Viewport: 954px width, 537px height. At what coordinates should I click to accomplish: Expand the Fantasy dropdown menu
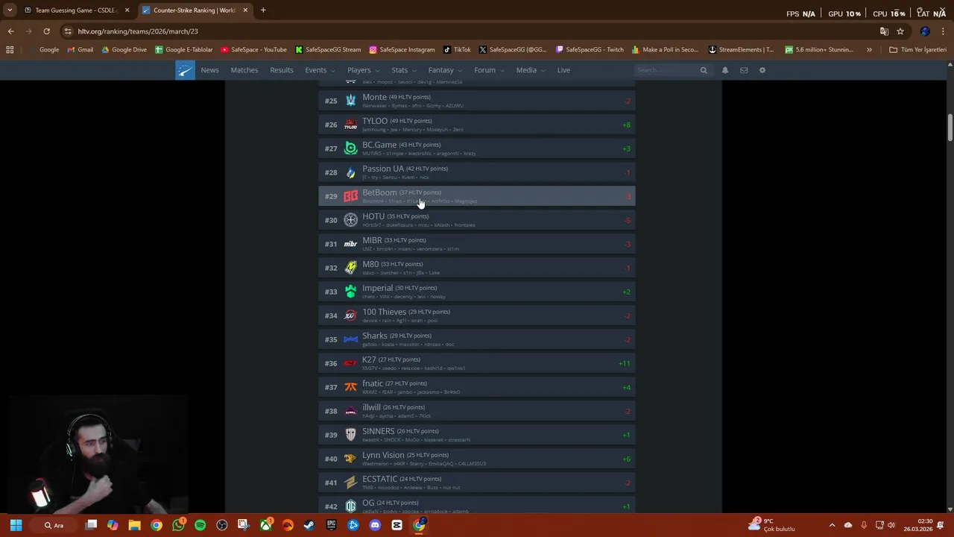click(x=444, y=70)
